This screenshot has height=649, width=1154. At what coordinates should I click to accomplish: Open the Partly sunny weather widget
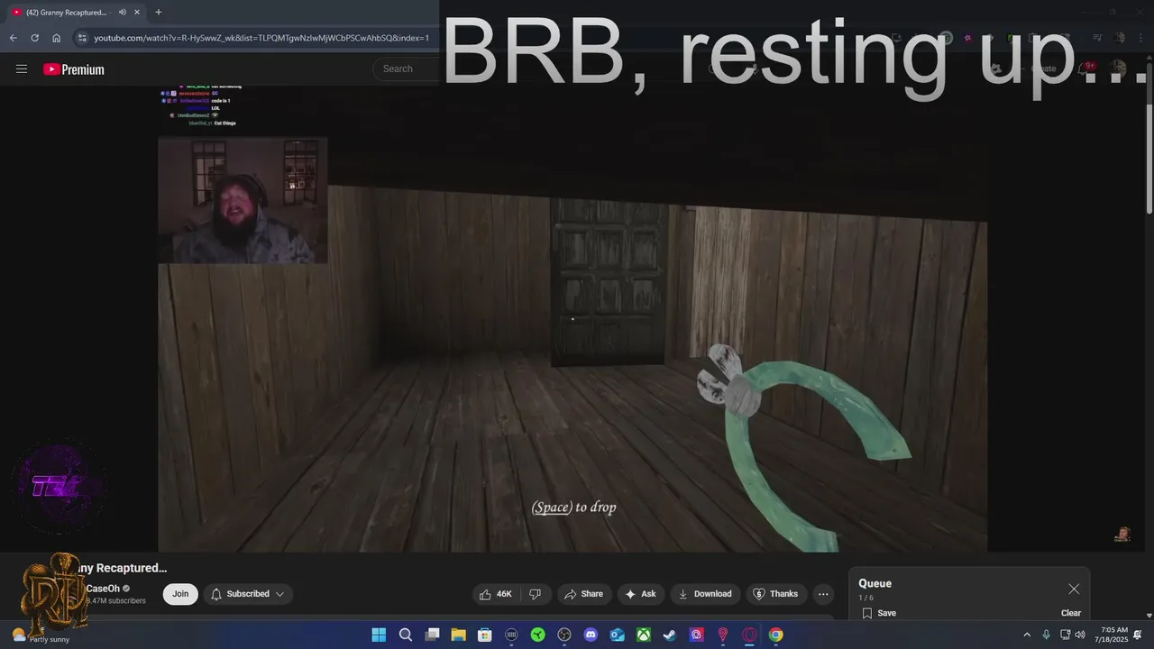41,635
